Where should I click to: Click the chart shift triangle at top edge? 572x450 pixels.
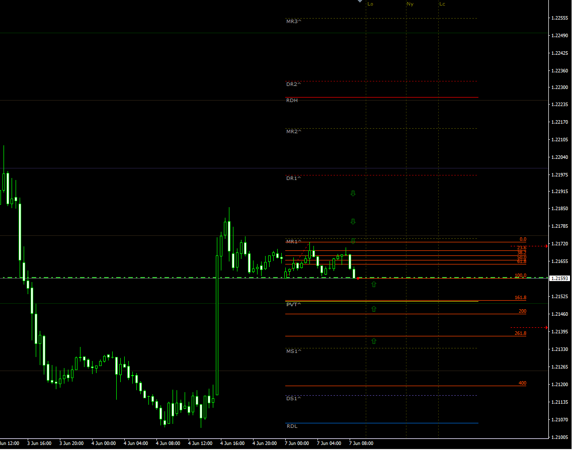[360, 1]
